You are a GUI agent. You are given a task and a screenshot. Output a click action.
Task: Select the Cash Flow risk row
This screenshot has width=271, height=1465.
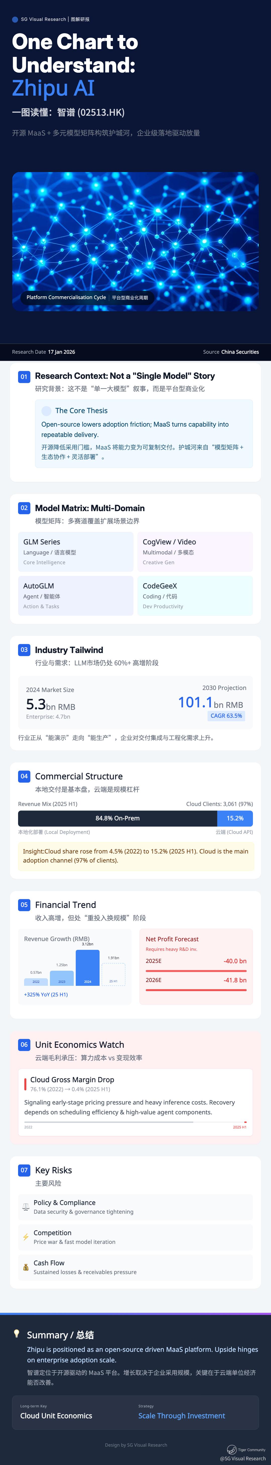tap(135, 1267)
